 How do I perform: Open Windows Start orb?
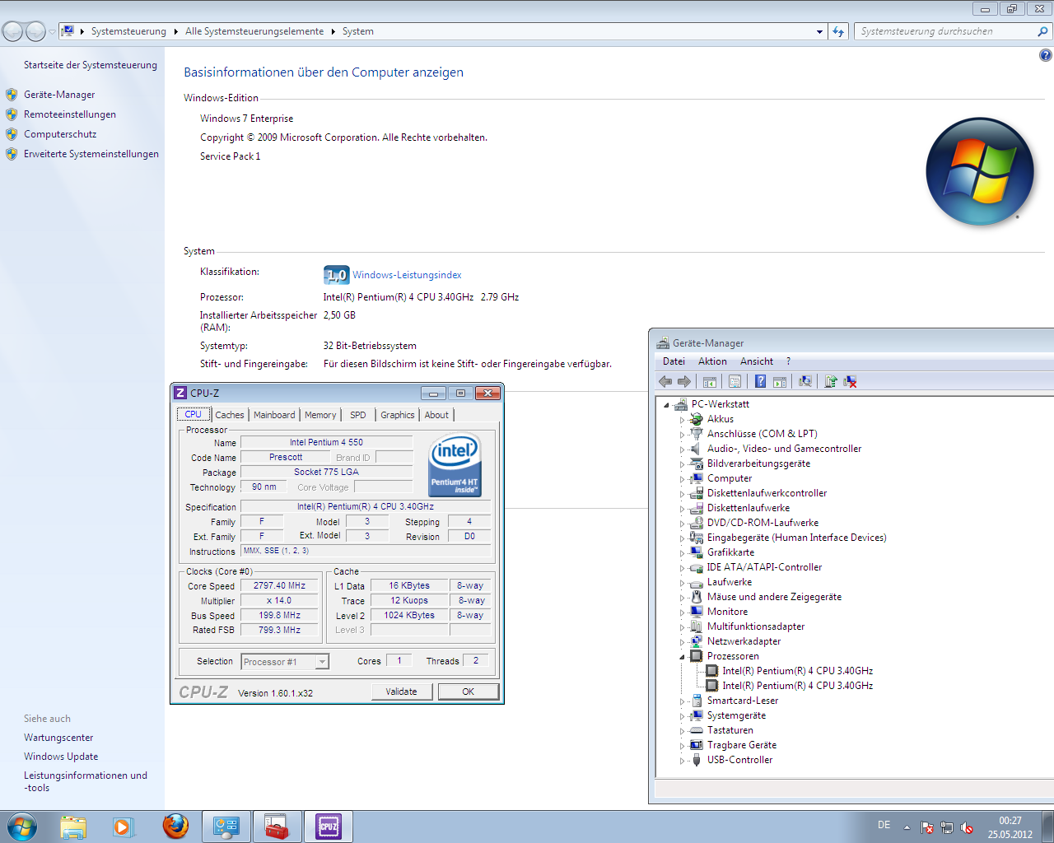(x=21, y=827)
